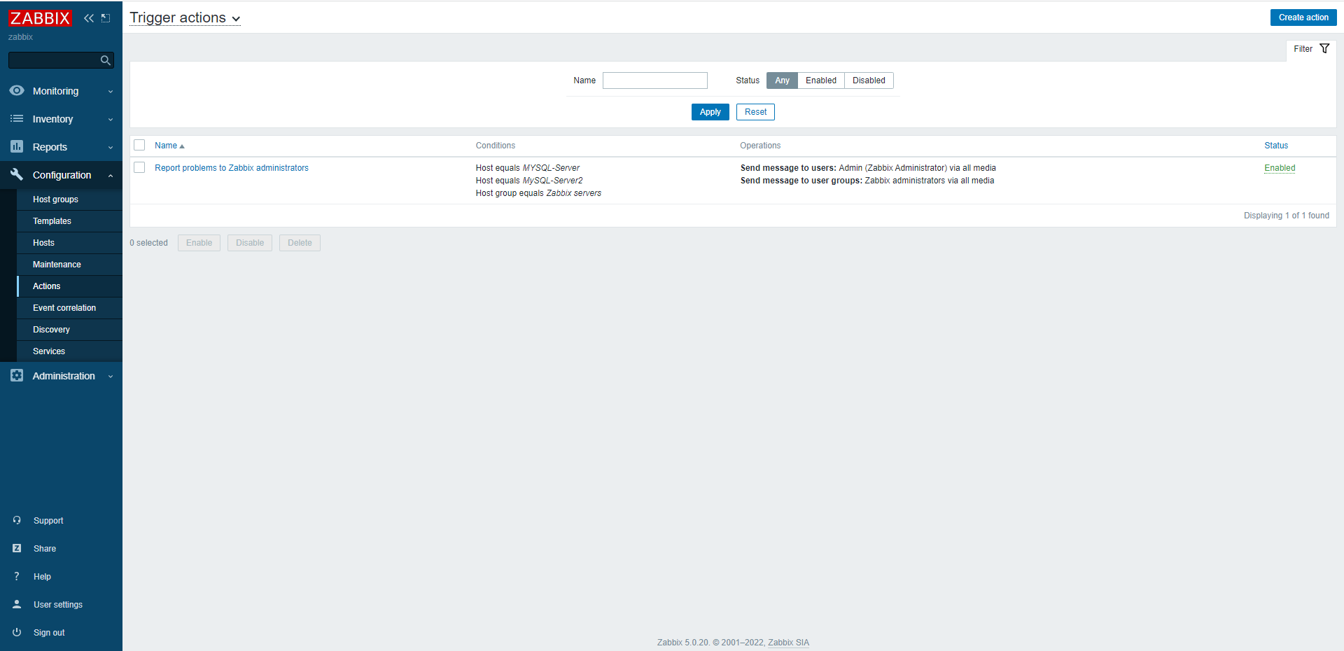Click the Zabbix SIA footer link

click(x=788, y=643)
